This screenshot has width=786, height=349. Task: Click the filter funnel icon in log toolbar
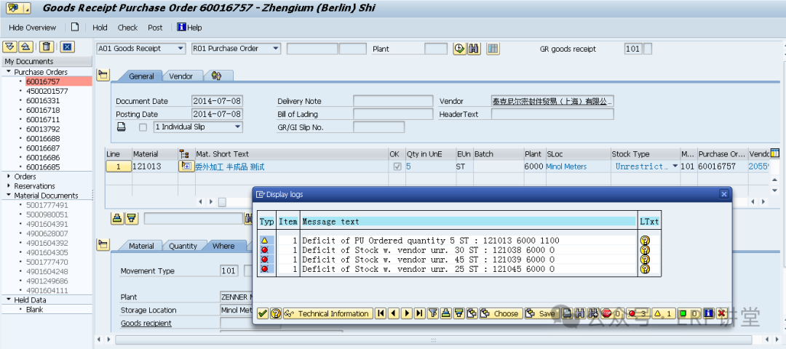tap(433, 313)
